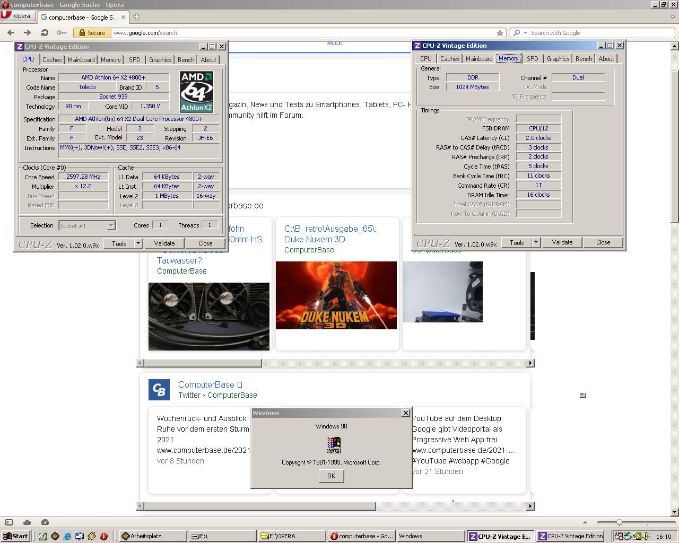Open the search engine dropdown by magnifier

520,33
